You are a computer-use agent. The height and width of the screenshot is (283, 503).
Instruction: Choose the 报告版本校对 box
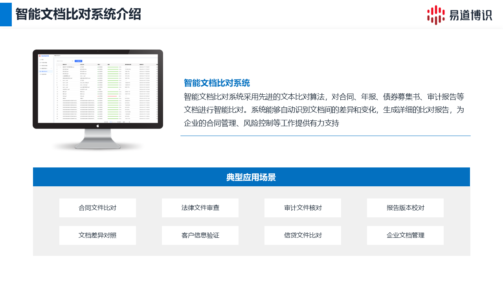pyautogui.click(x=405, y=208)
